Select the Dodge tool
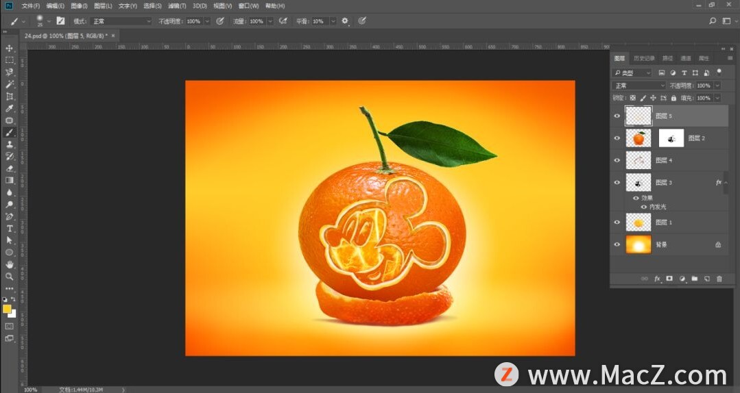The height and width of the screenshot is (393, 740). pos(9,205)
